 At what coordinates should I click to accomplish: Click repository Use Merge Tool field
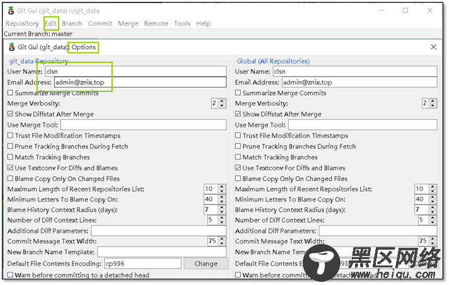(x=143, y=125)
